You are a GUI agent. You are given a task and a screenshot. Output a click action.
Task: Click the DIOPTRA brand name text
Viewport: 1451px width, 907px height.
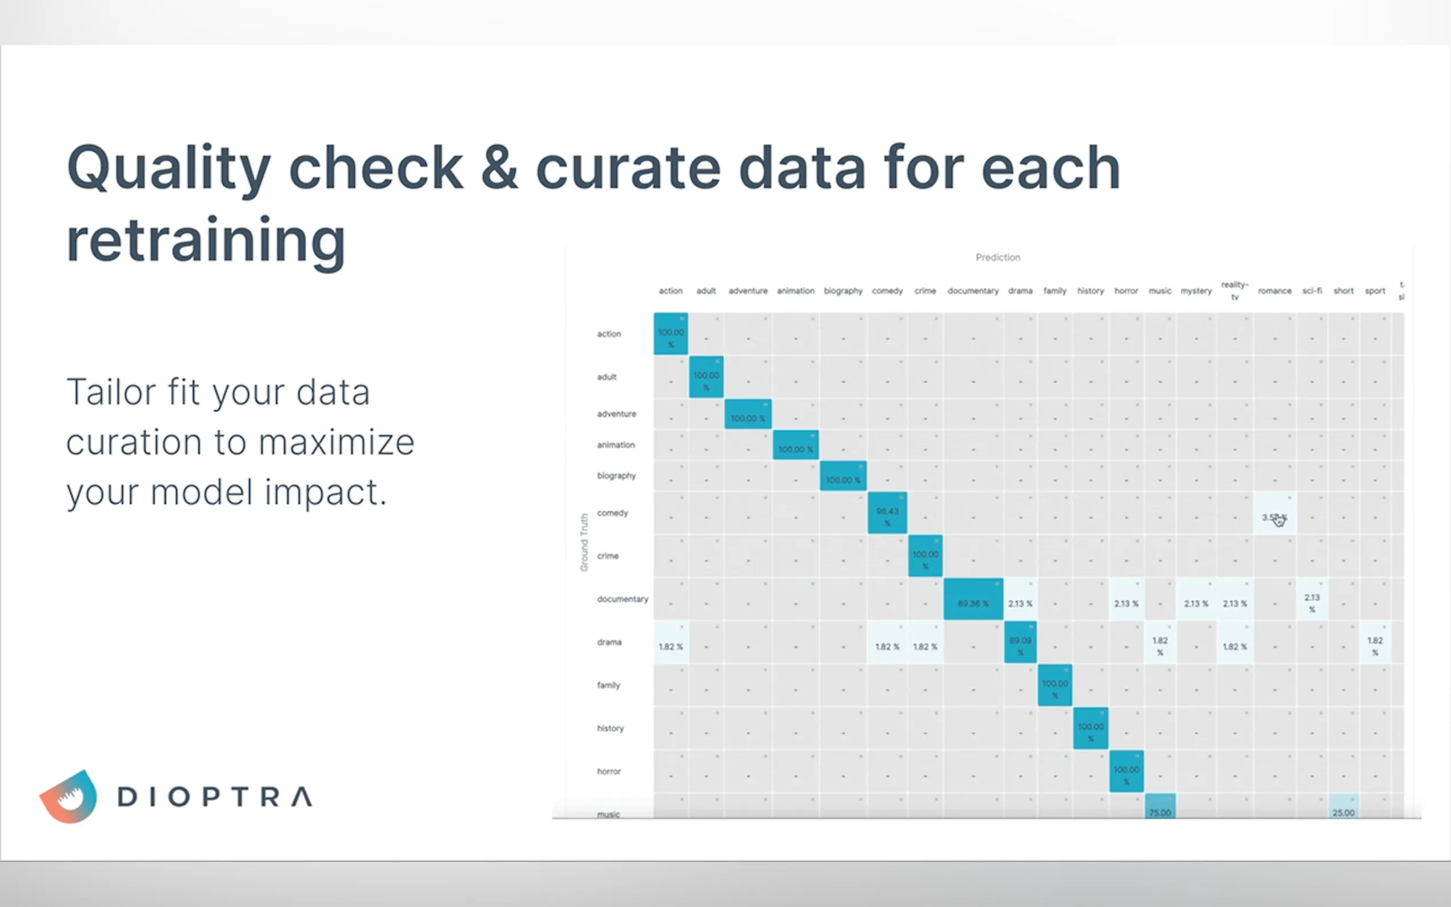tap(215, 797)
